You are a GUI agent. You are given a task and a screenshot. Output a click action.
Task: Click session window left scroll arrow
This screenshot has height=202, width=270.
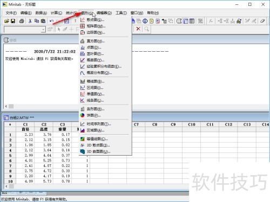tap(6, 106)
